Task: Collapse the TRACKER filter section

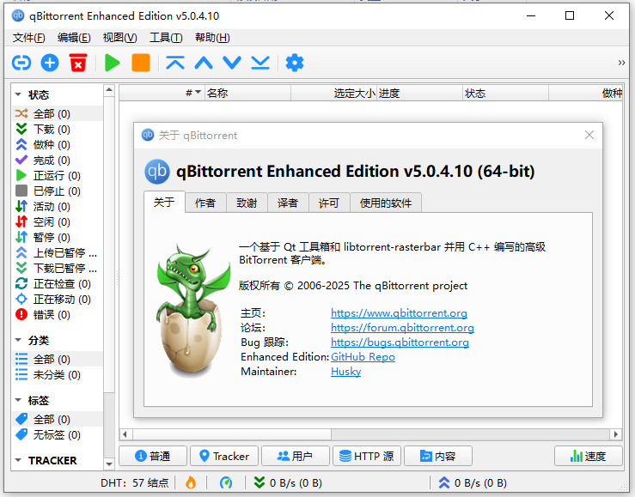Action: 18,460
